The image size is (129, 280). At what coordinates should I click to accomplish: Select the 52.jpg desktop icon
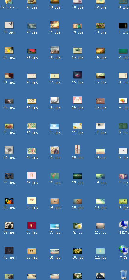[32, 251]
